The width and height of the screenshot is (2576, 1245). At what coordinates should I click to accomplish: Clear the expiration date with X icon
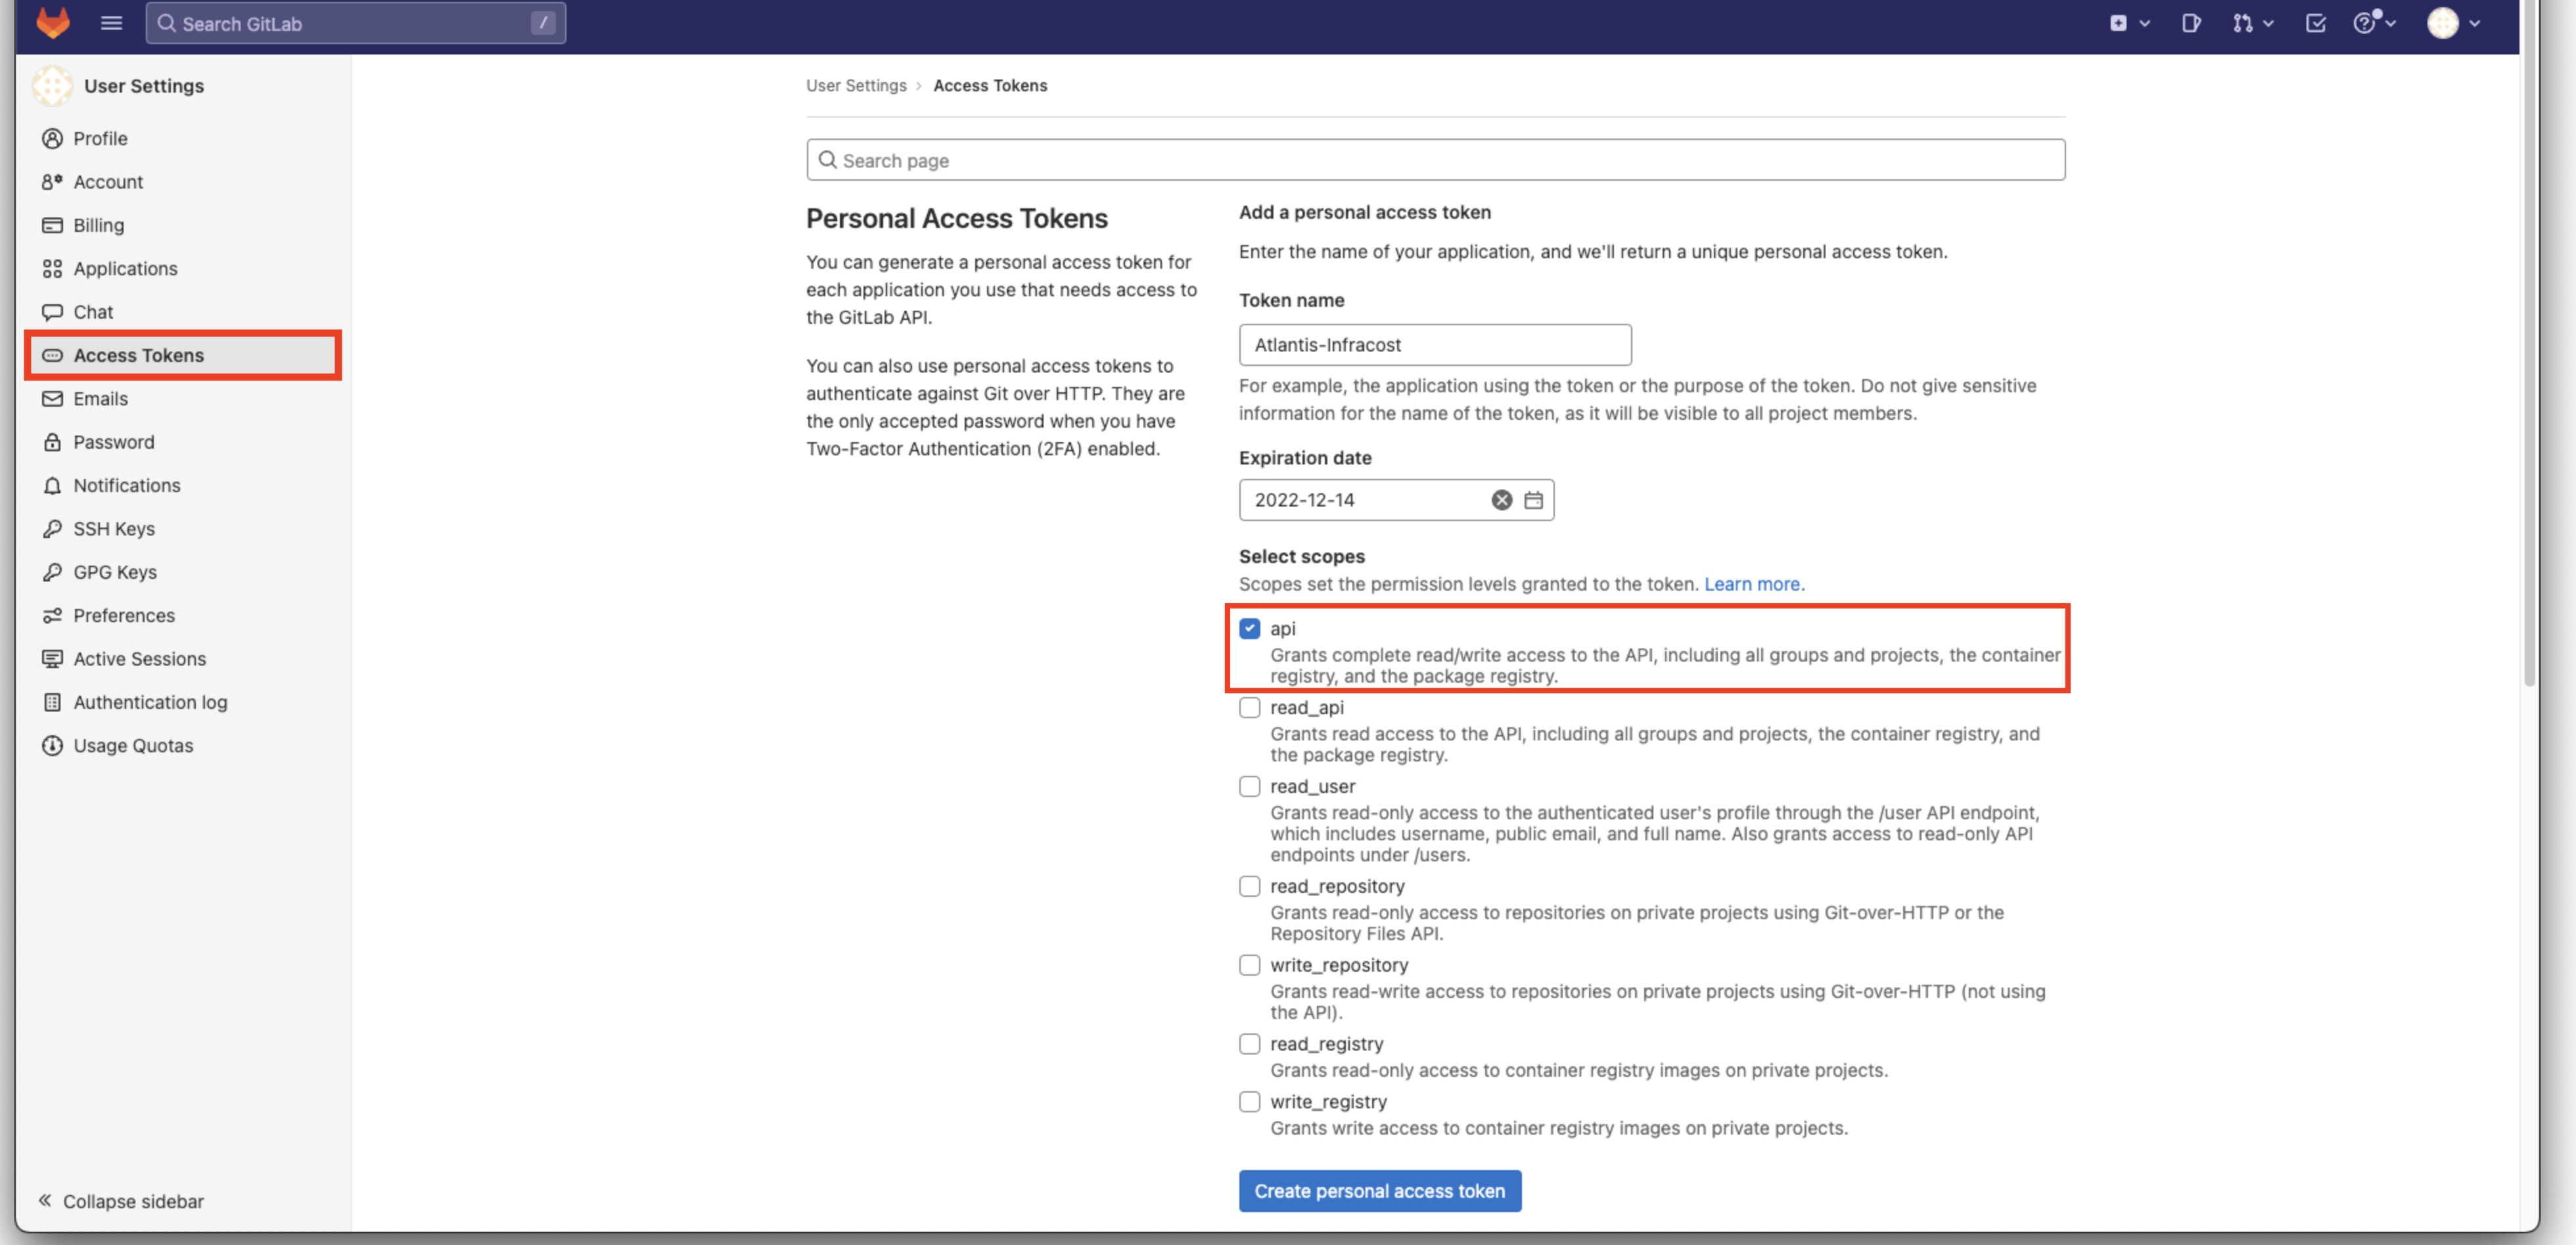click(x=1501, y=500)
